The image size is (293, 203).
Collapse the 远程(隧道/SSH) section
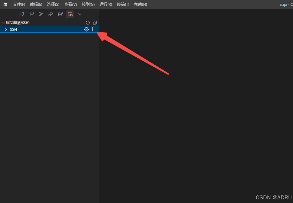click(x=3, y=23)
